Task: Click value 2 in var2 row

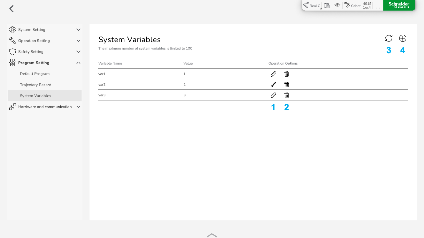Action: tap(185, 85)
